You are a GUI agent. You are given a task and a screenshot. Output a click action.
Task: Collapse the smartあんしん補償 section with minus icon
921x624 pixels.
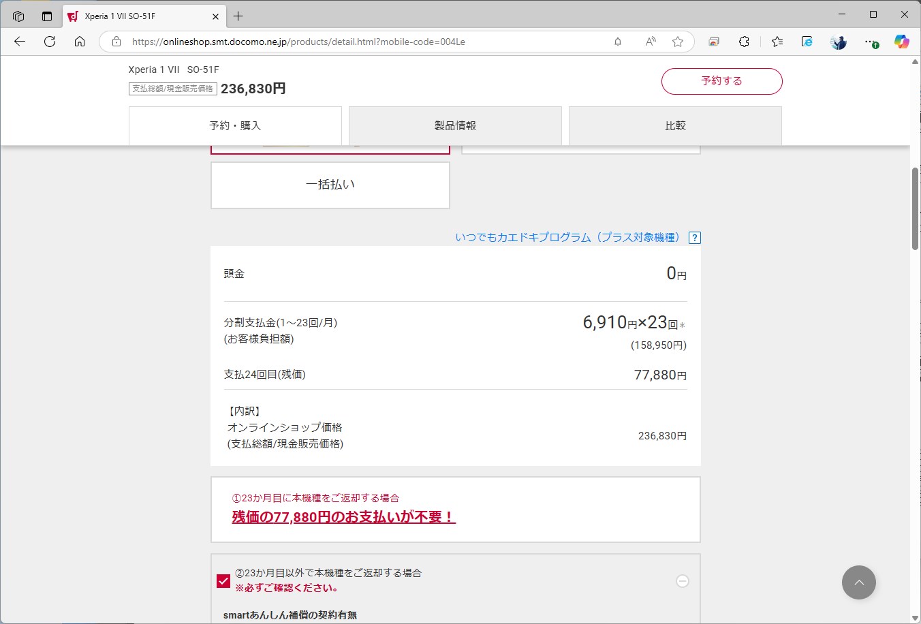682,580
